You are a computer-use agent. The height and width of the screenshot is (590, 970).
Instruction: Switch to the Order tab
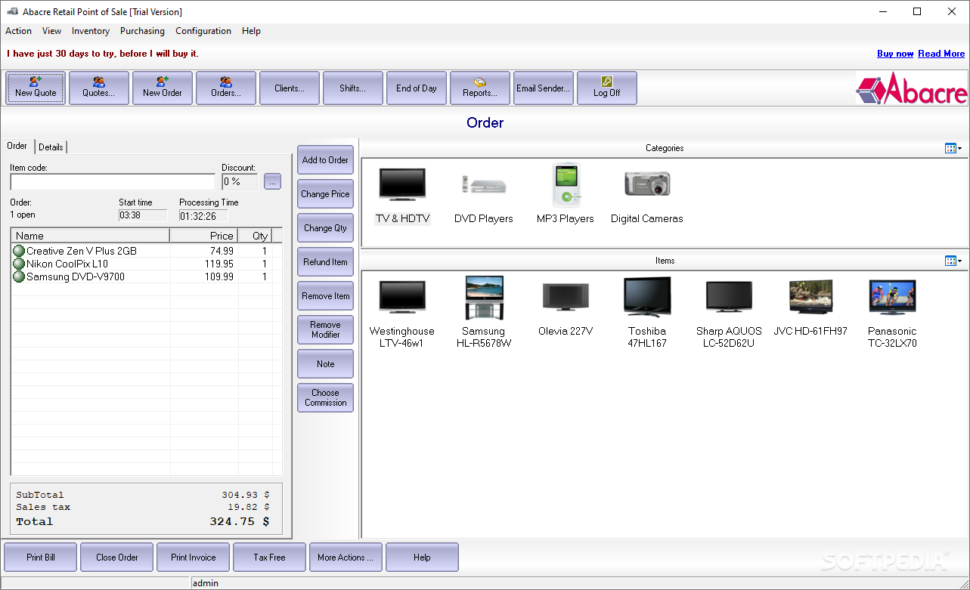point(17,146)
